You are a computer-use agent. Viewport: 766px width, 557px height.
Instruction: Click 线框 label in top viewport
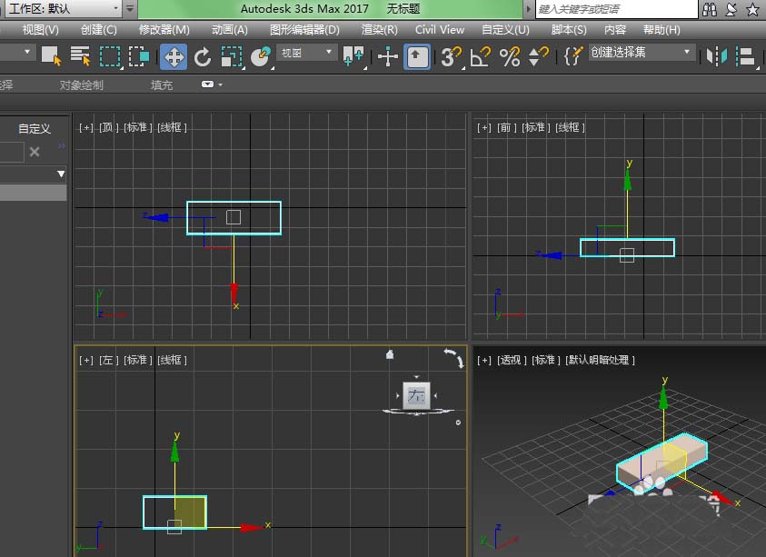[172, 127]
